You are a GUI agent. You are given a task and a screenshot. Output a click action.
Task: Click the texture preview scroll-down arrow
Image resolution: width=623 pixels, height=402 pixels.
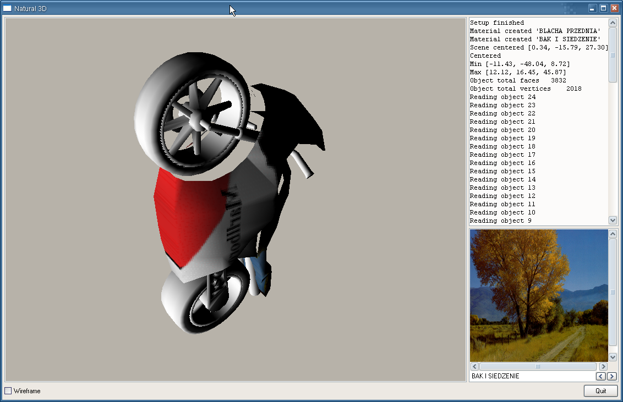(613, 357)
